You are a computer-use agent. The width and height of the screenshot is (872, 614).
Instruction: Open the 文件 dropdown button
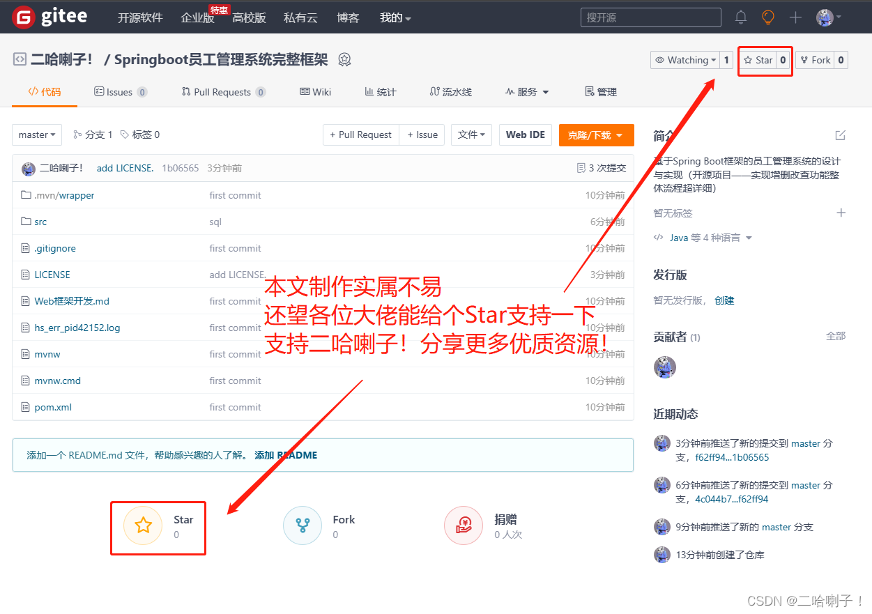coord(472,135)
